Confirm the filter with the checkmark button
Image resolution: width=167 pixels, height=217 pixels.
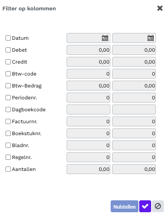[145, 206]
